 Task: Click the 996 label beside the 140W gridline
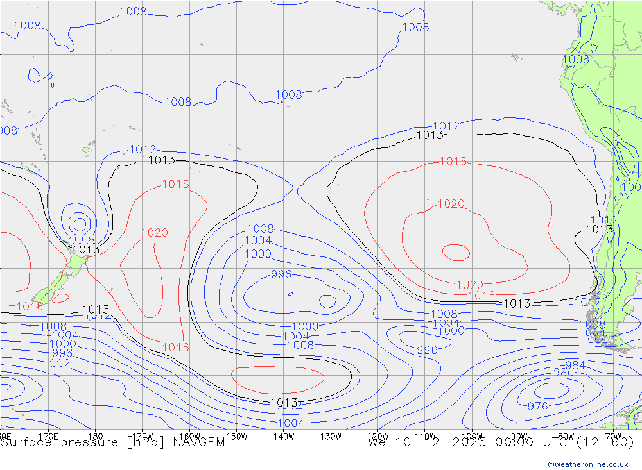pos(281,274)
